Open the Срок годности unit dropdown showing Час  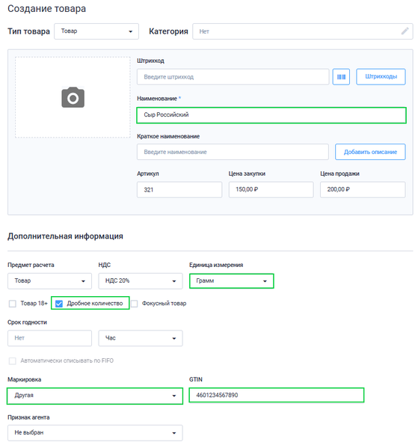click(141, 338)
